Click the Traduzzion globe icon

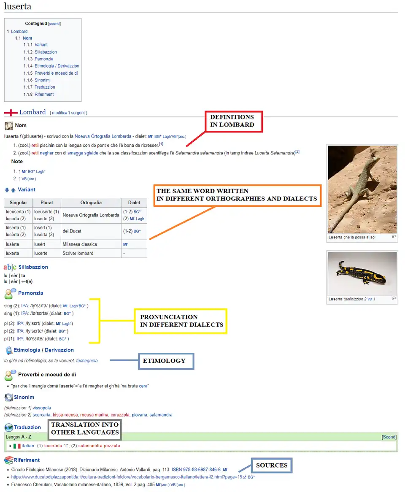pyautogui.click(x=8, y=427)
